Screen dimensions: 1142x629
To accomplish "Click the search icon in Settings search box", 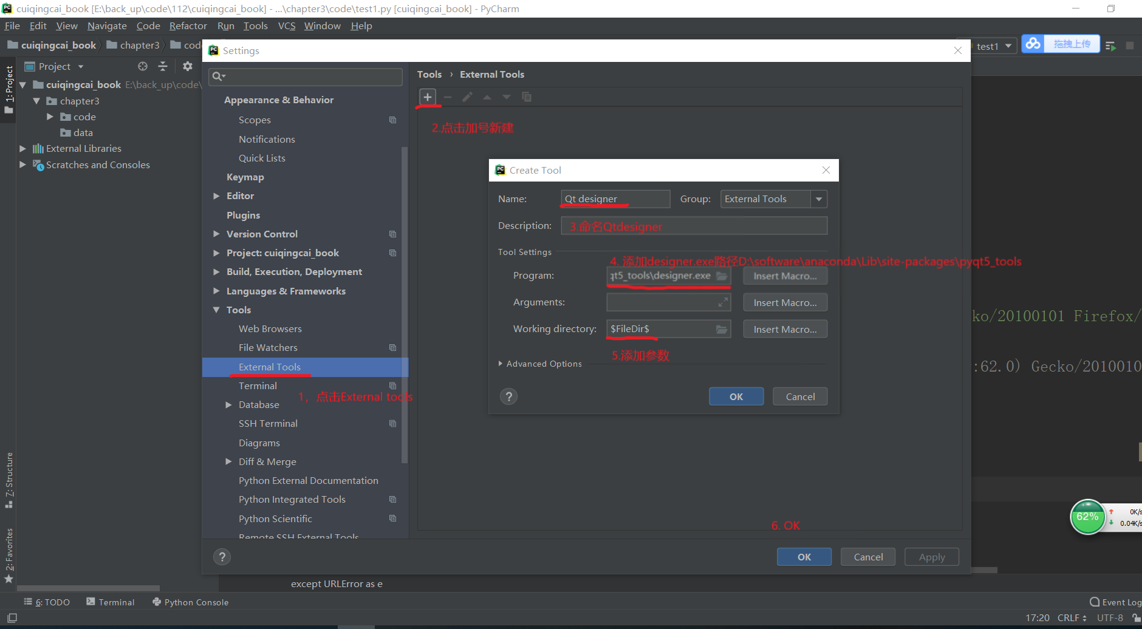I will tap(219, 76).
